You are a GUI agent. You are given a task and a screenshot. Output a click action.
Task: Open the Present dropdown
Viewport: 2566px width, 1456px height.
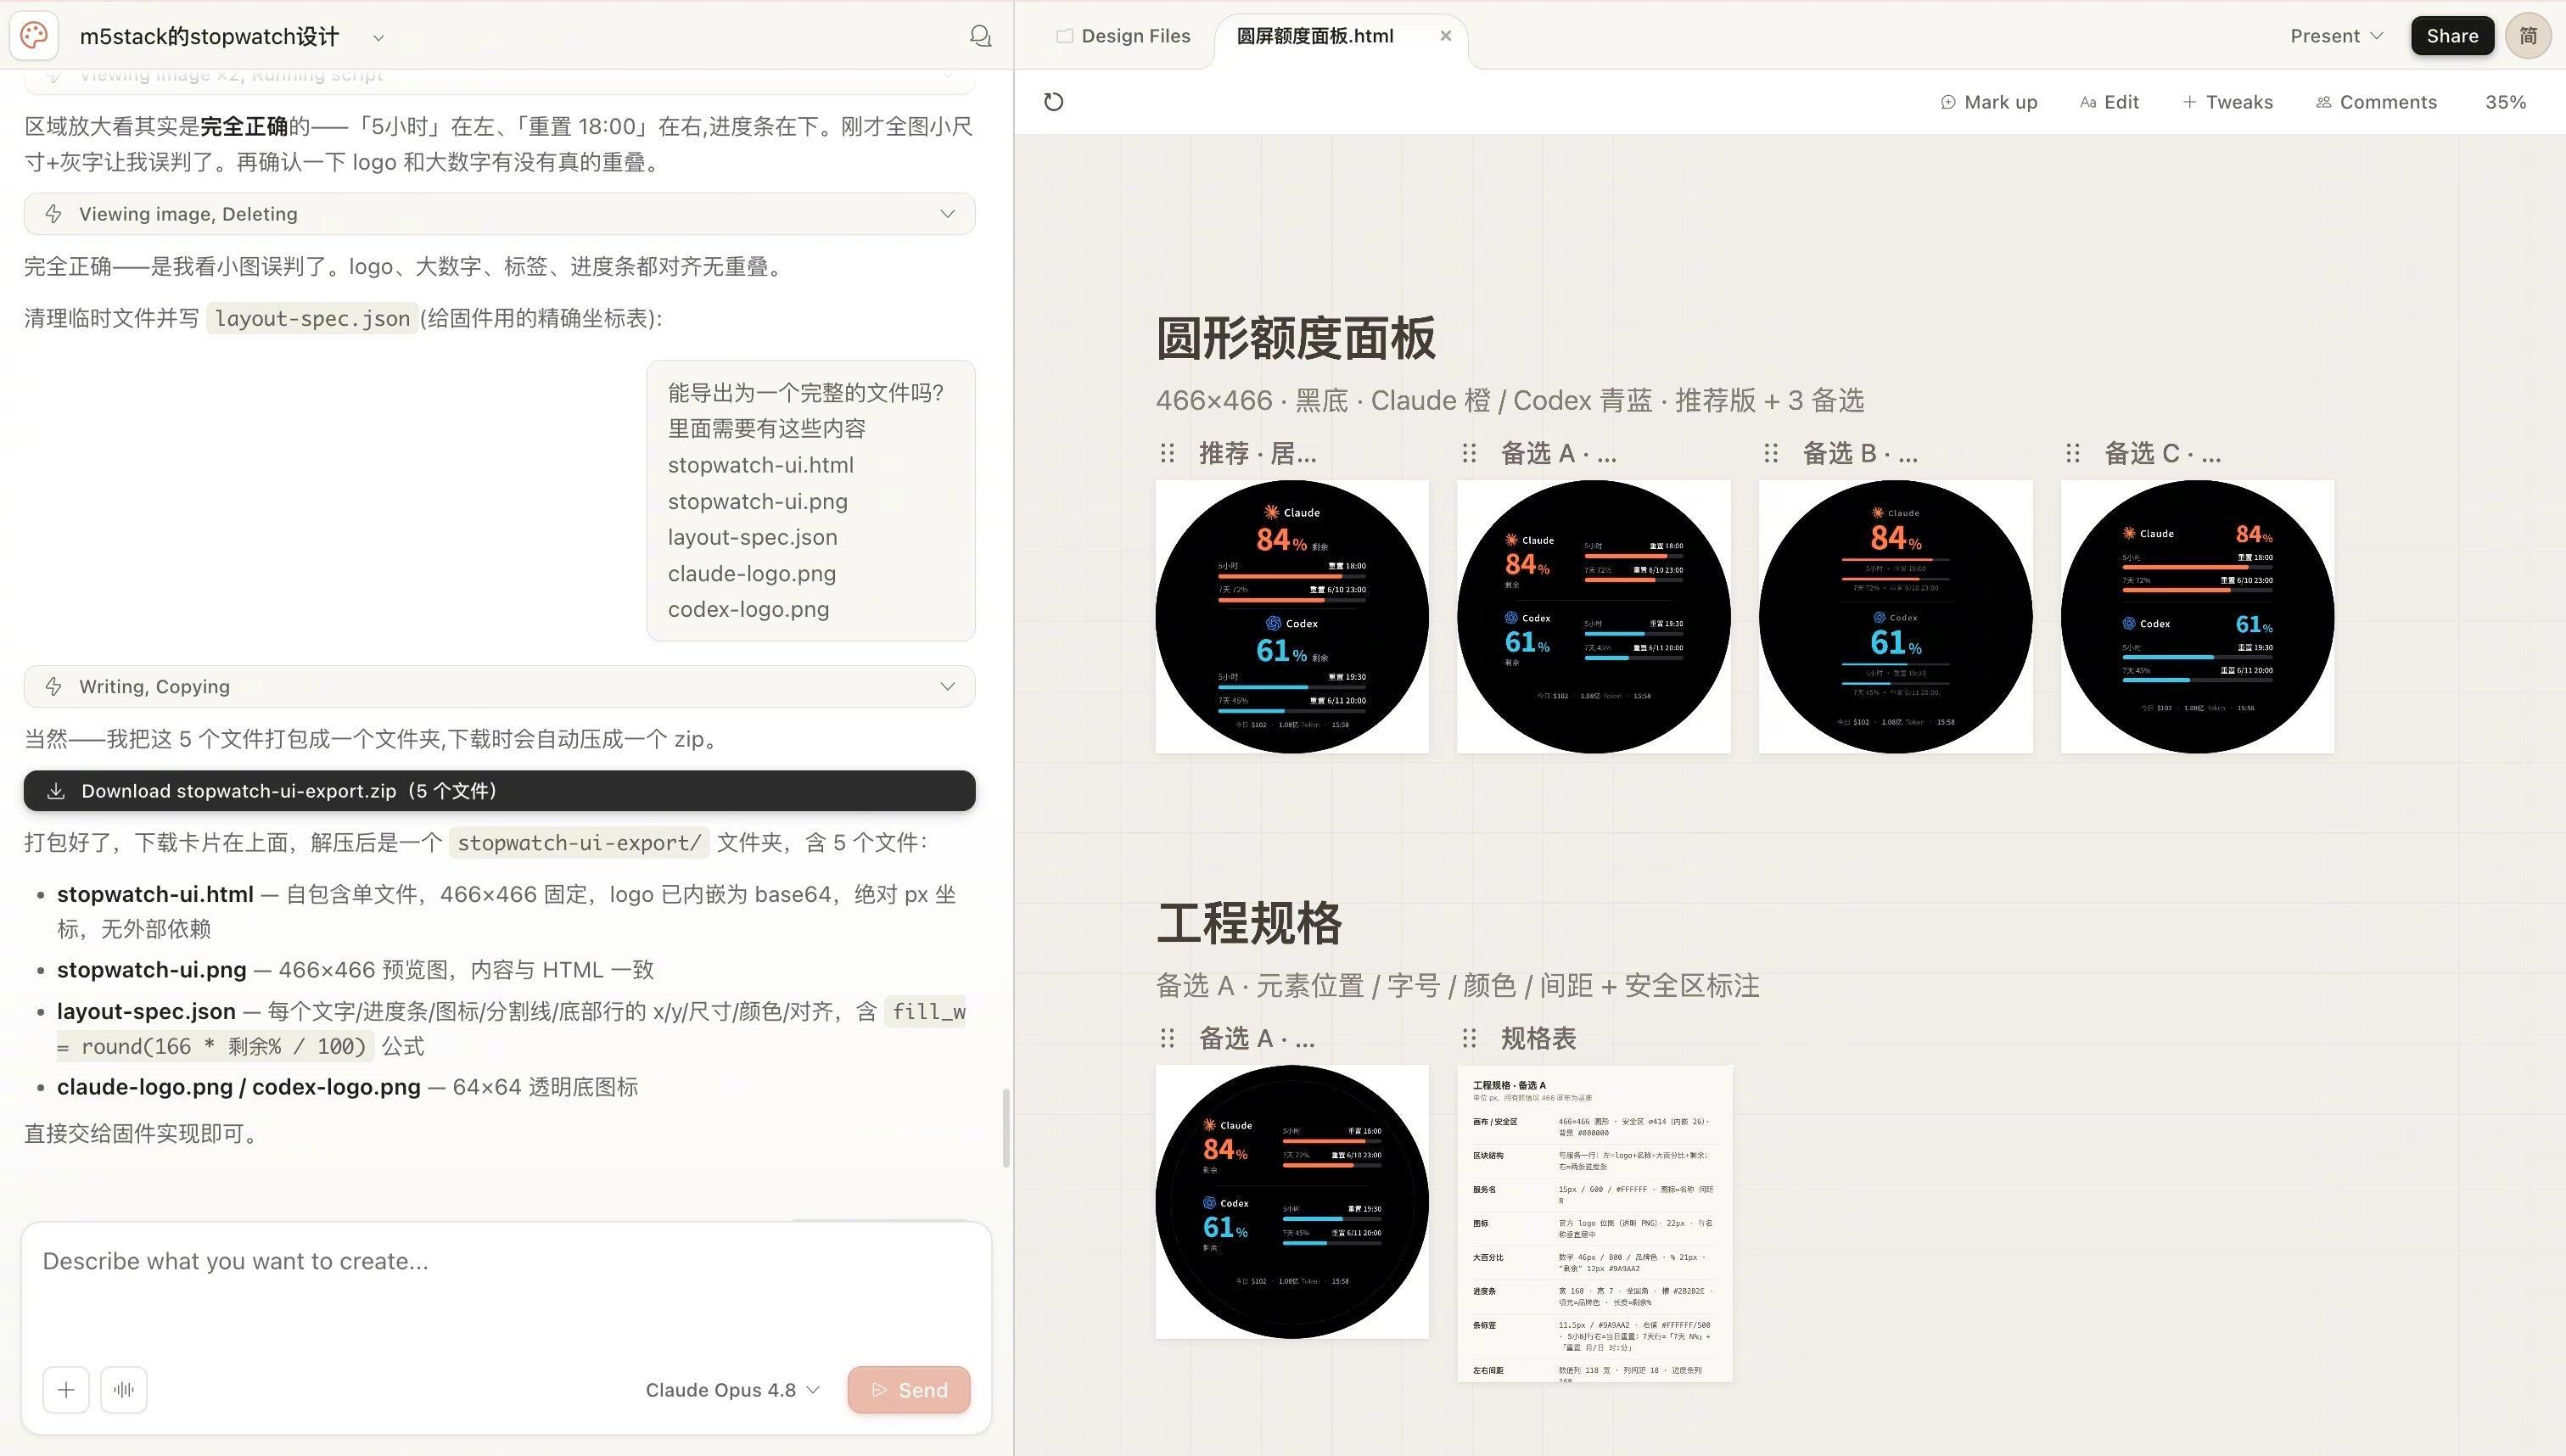coord(2336,36)
